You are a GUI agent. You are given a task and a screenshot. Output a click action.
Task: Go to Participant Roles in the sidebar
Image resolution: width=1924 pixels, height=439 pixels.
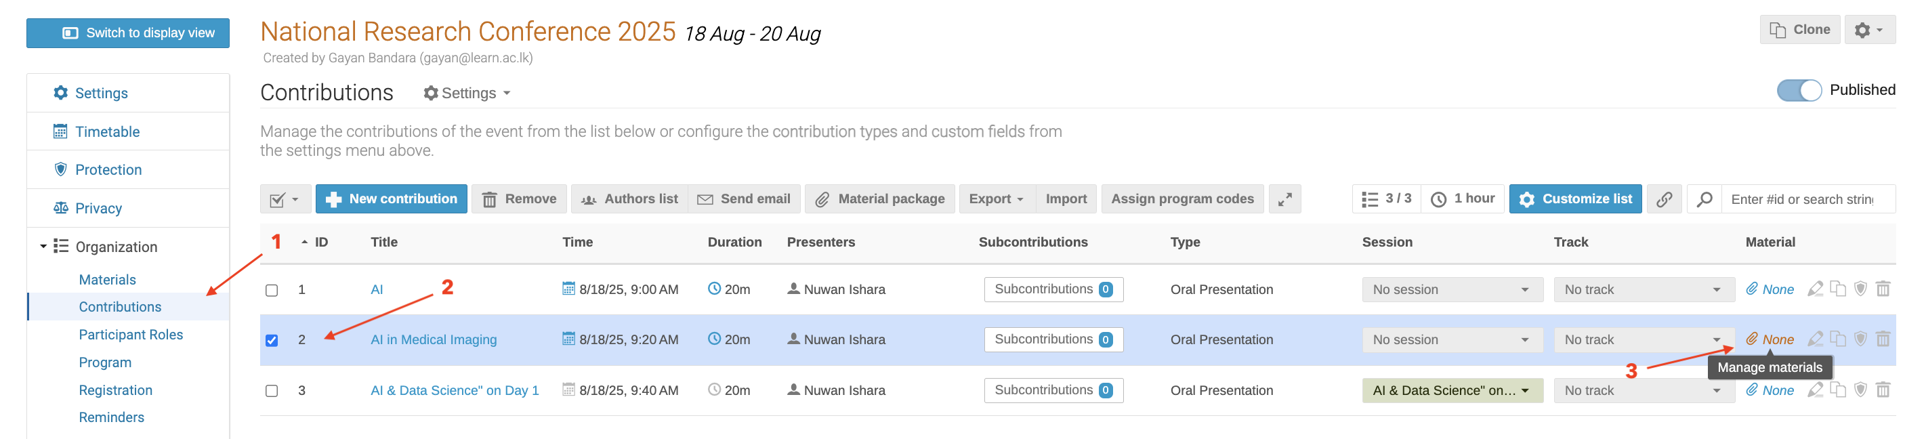pos(131,335)
